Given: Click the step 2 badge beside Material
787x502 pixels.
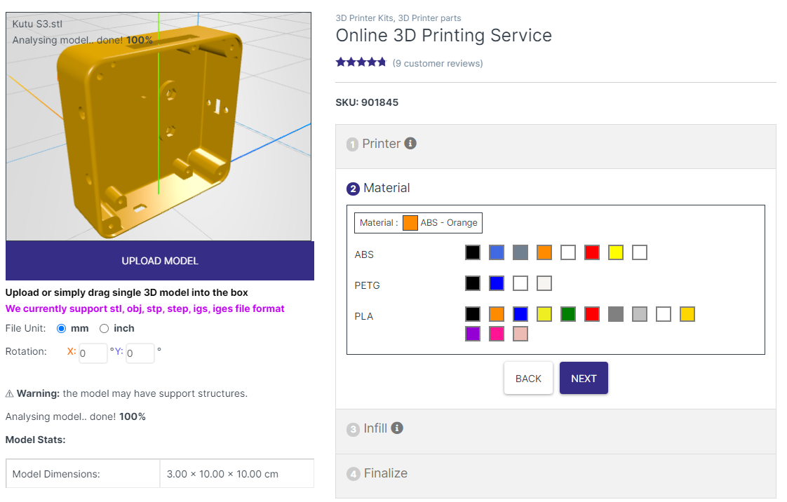Looking at the screenshot, I should pos(351,188).
